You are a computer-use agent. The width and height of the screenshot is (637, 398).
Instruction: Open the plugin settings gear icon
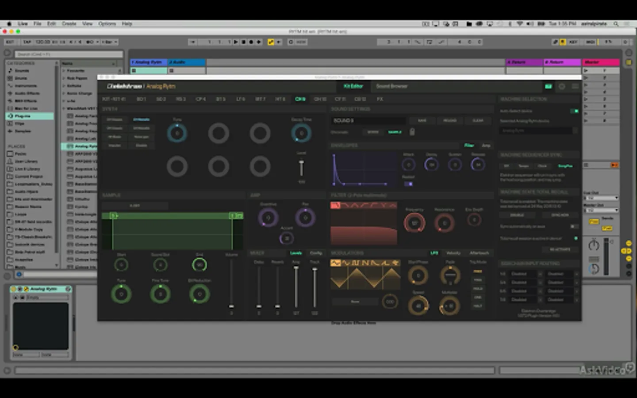pos(562,86)
